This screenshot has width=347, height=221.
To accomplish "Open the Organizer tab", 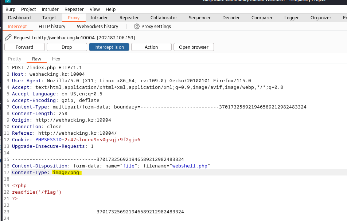I will 321,18.
